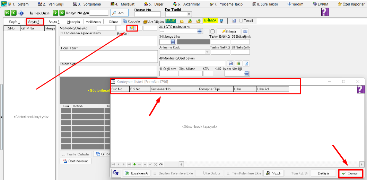Image resolution: width=367 pixels, height=180 pixels.
Task: Switch to the Sayfa 1 tab
Action: click(14, 22)
